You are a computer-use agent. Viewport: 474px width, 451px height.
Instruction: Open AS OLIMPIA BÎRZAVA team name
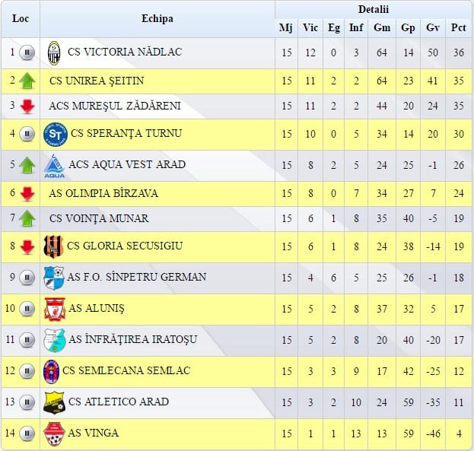[x=103, y=193]
